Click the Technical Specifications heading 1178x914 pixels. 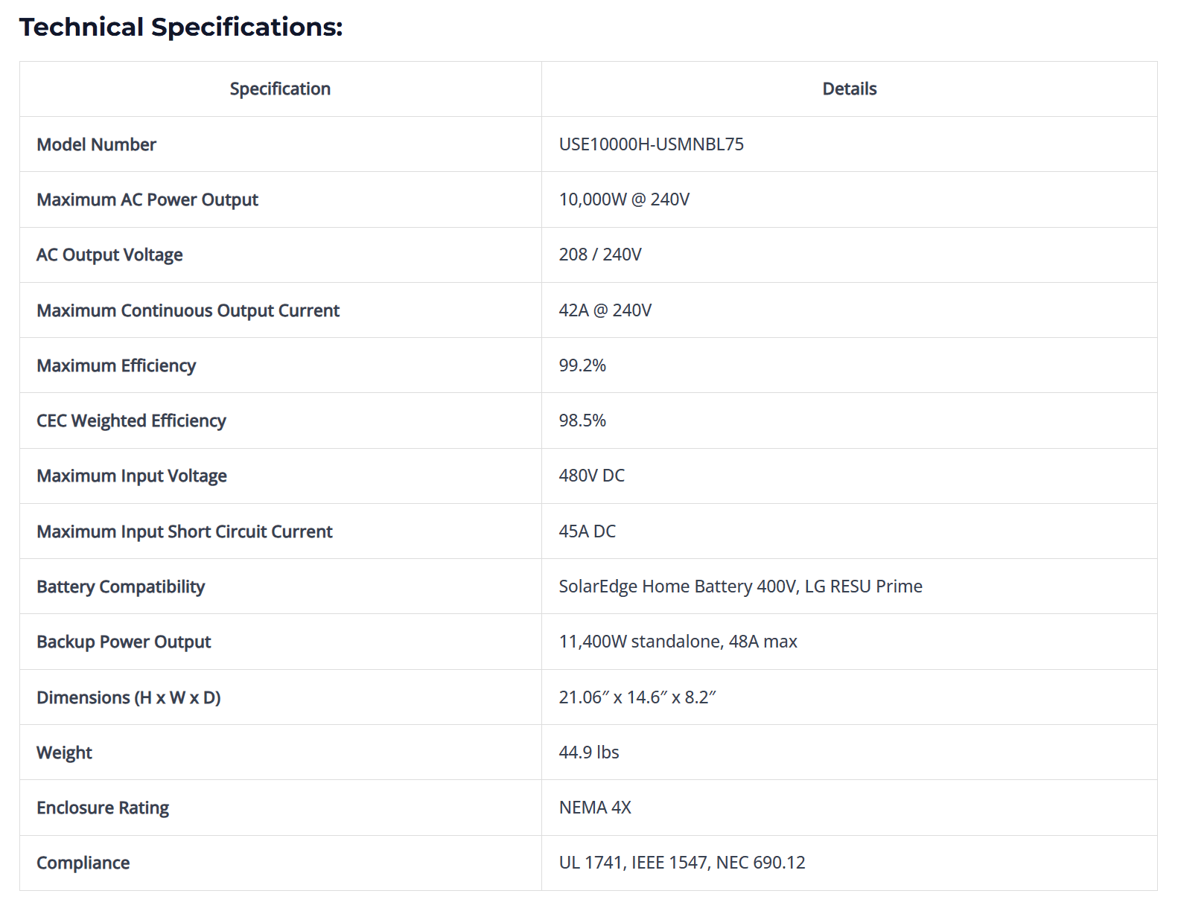(181, 27)
